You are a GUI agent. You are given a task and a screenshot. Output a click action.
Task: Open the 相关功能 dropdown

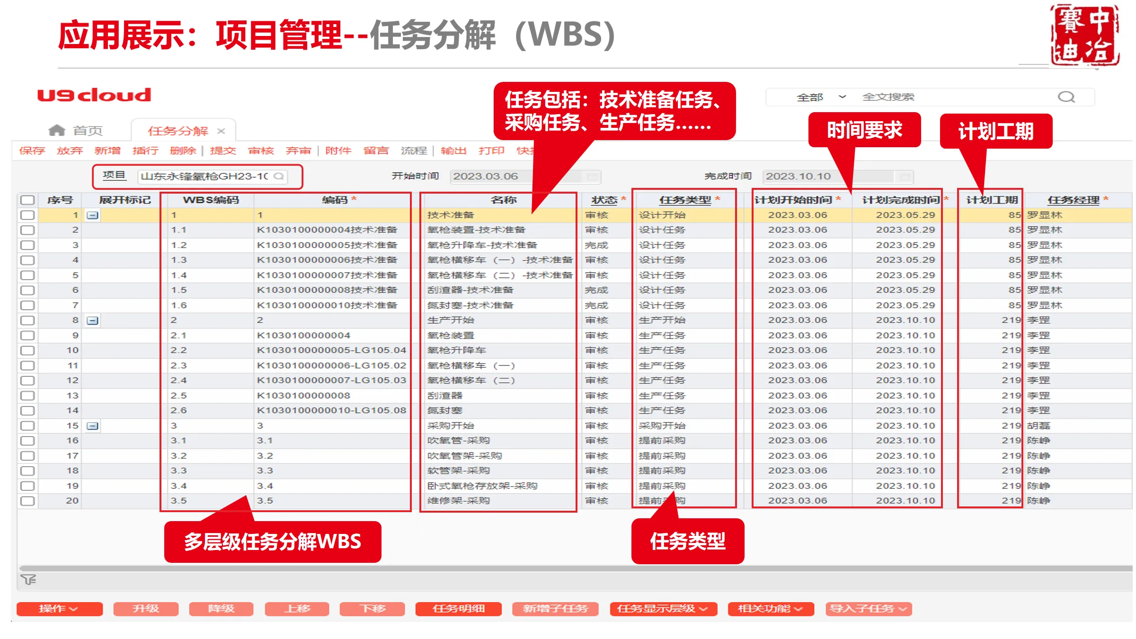(x=771, y=609)
